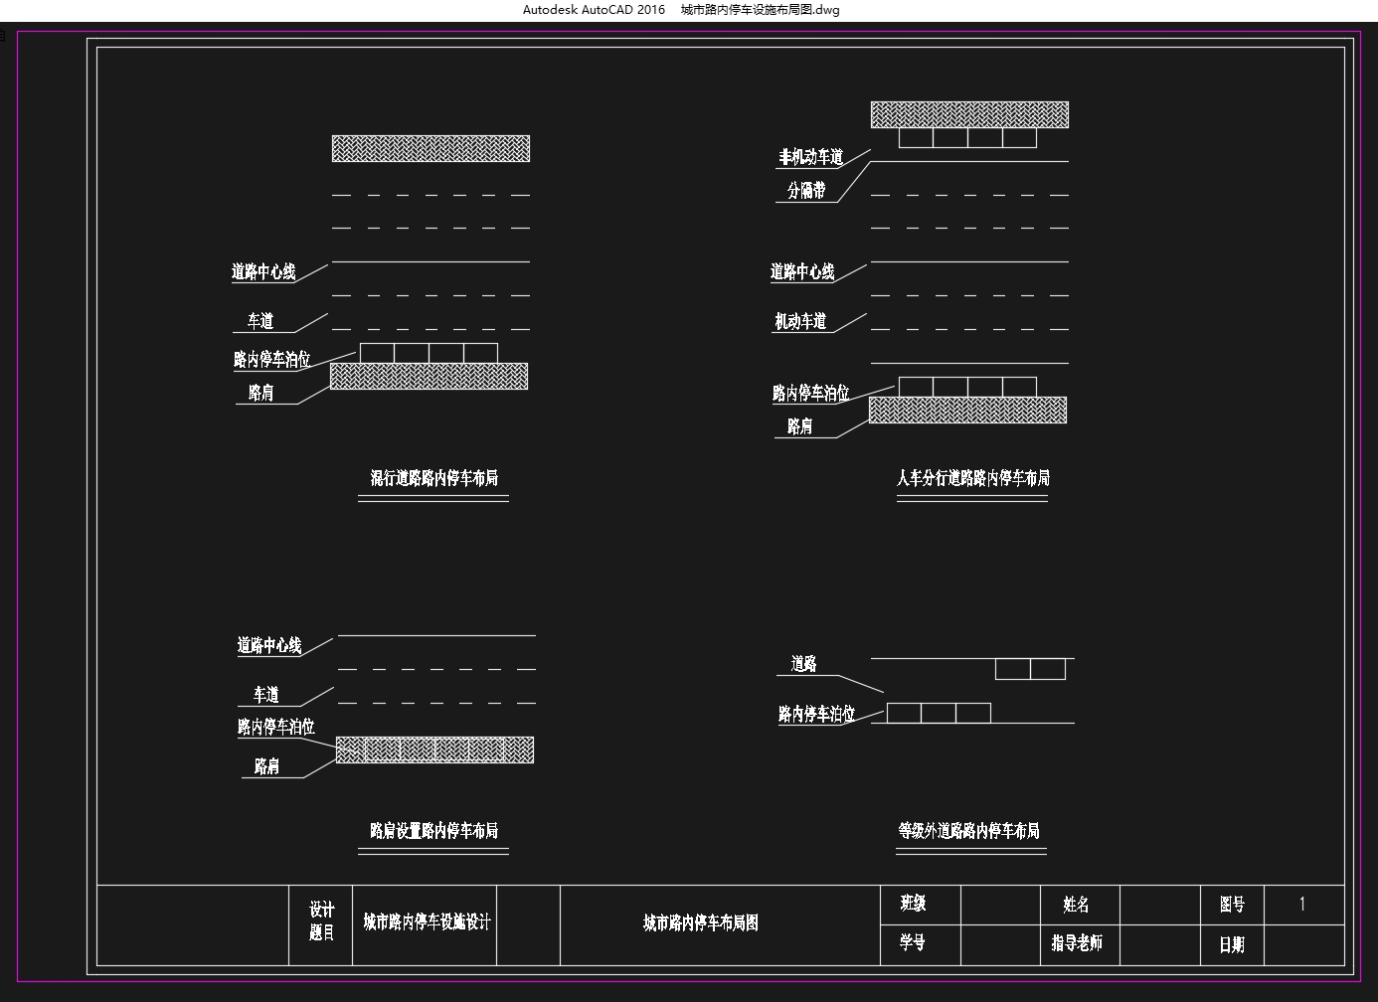Pick the 路内停车泊位 label in 混行道路 diagram
1378x1002 pixels.
[272, 359]
